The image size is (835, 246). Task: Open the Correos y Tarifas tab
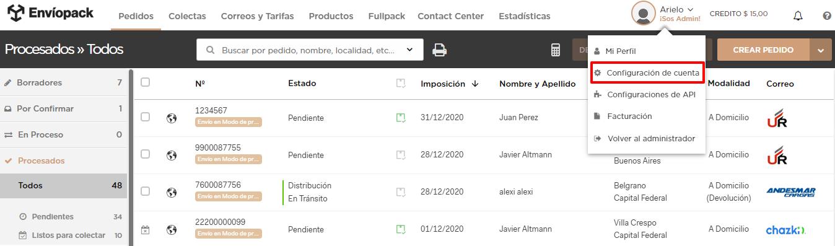257,16
